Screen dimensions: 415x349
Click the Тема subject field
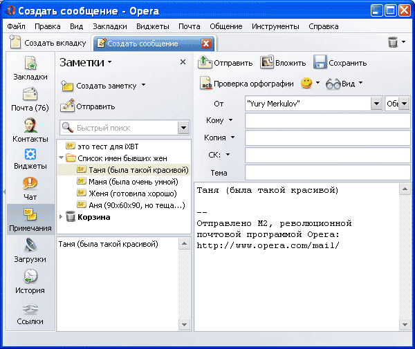(328, 172)
